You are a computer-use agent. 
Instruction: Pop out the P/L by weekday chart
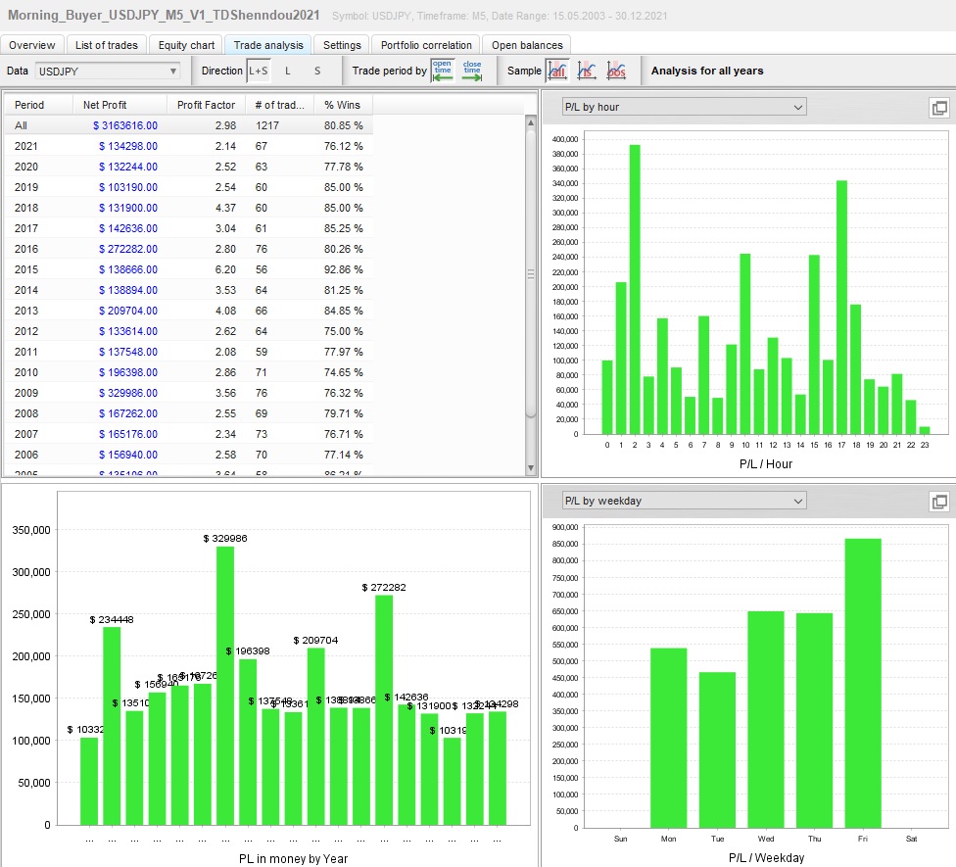click(x=937, y=502)
